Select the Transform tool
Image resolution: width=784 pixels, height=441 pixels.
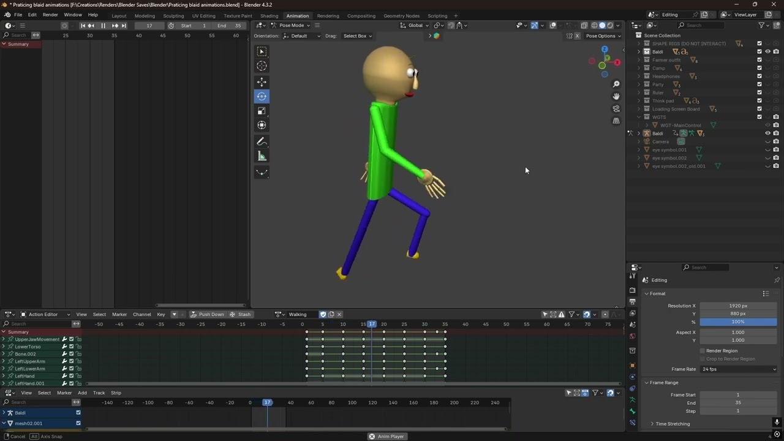point(262,125)
